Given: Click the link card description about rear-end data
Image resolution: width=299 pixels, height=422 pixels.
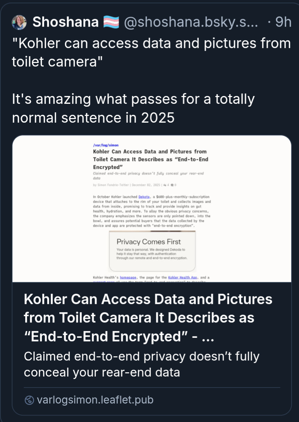Looking at the screenshot, I should point(141,364).
